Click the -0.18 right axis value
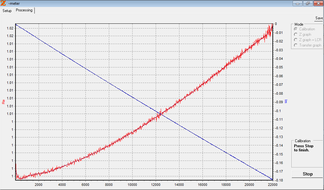The width and height of the screenshot is (324, 190). click(x=278, y=180)
